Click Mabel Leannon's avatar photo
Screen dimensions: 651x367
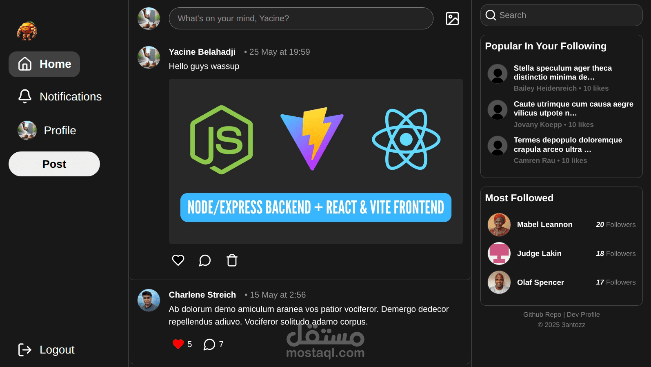pos(499,225)
